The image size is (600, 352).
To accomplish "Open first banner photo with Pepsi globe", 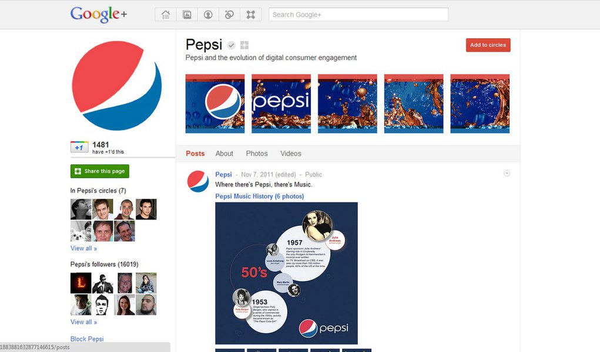I will coord(215,104).
